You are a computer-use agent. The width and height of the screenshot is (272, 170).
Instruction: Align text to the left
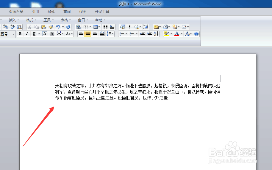(81, 34)
